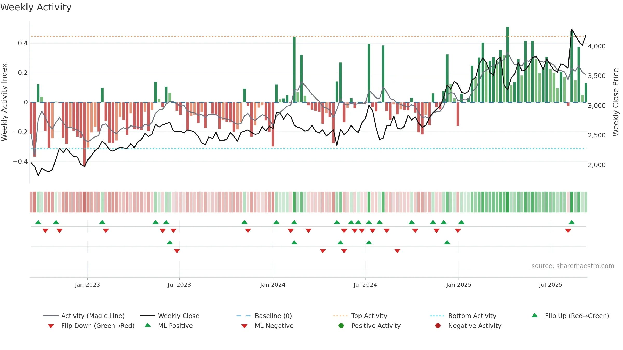
Task: Click the Weekly Activity chart title
Action: (x=36, y=7)
